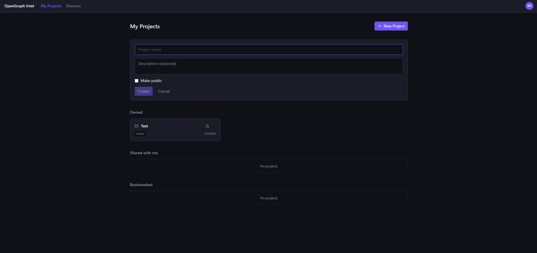The width and height of the screenshot is (537, 253).
Task: Click the owner badge on the Test card
Action: [x=140, y=134]
